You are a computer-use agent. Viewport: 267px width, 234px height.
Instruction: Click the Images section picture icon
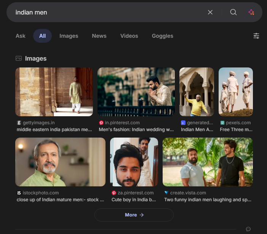tap(19, 58)
